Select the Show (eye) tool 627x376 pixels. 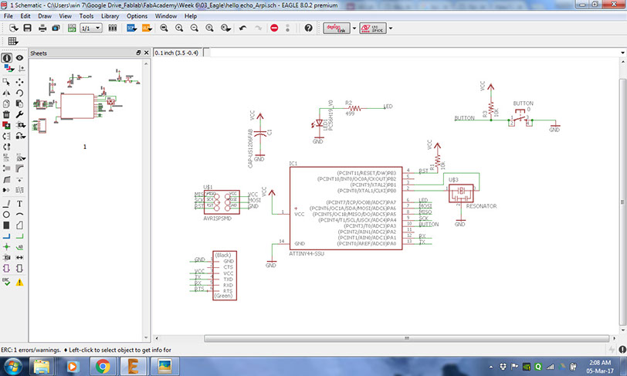(19, 58)
